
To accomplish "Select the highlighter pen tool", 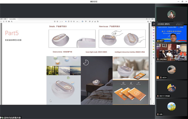I will tap(92, 21).
